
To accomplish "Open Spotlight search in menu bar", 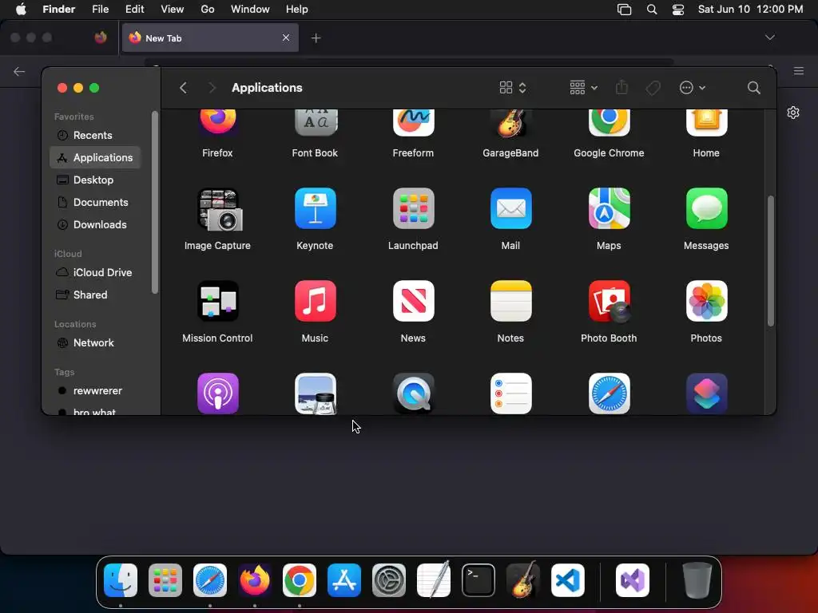I will [x=652, y=10].
